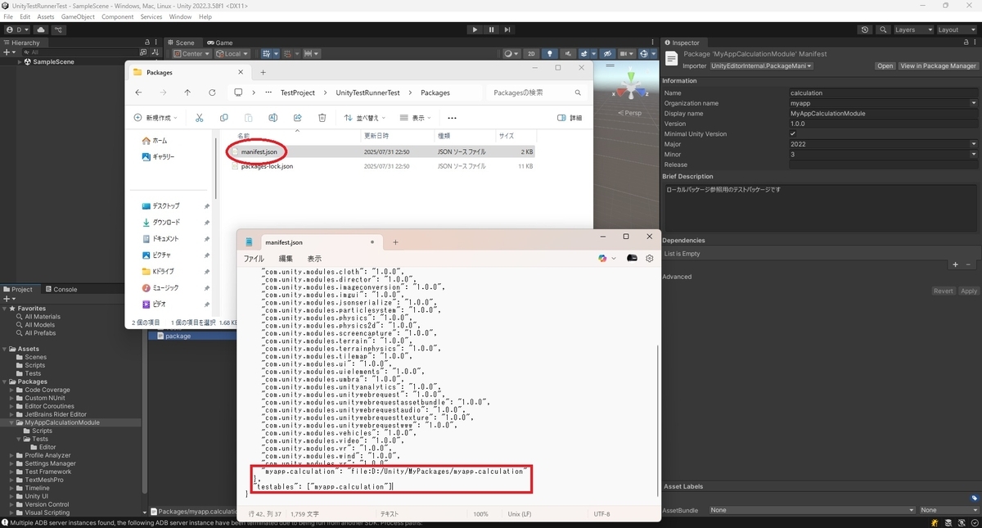The width and height of the screenshot is (982, 528).
Task: Open the Assets menu
Action: [x=46, y=16]
